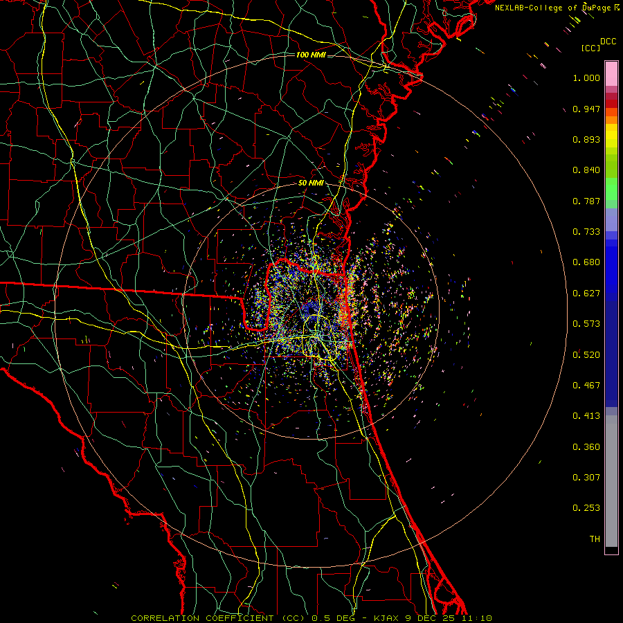Click the 0.893 color scale value
Screen dimensions: 623x623
[x=586, y=139]
